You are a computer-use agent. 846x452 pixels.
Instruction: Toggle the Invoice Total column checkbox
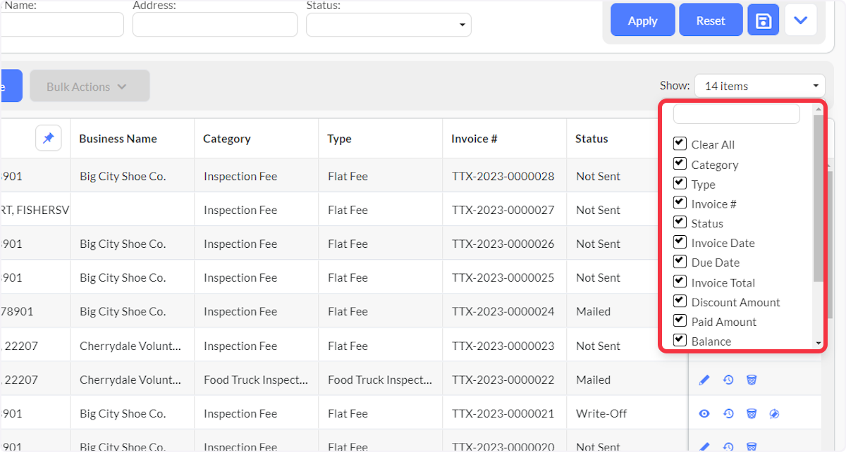680,282
